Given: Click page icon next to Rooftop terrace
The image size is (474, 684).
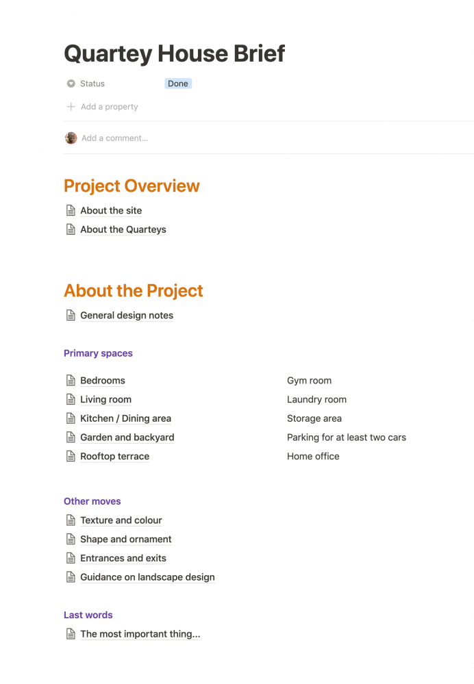Looking at the screenshot, I should [x=70, y=457].
